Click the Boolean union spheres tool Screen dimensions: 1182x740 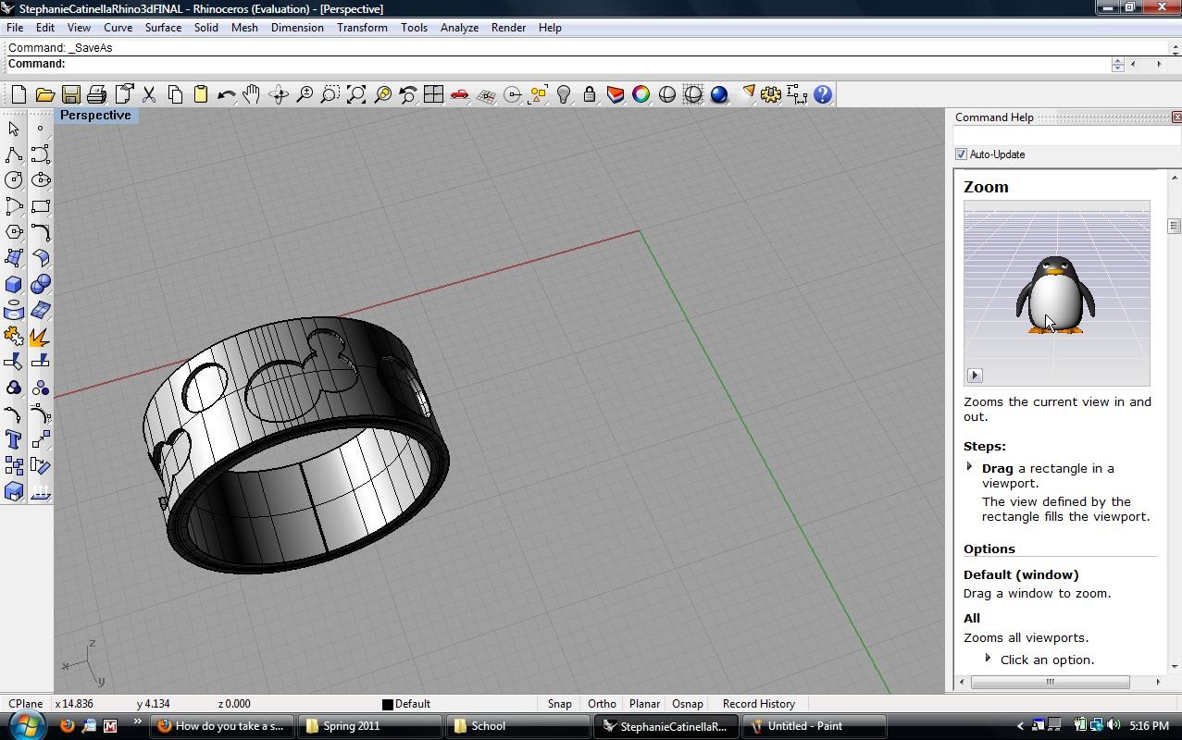(40, 284)
